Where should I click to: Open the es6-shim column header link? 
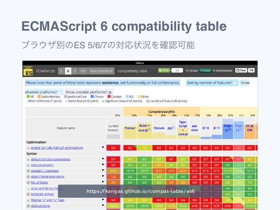coord(194,128)
